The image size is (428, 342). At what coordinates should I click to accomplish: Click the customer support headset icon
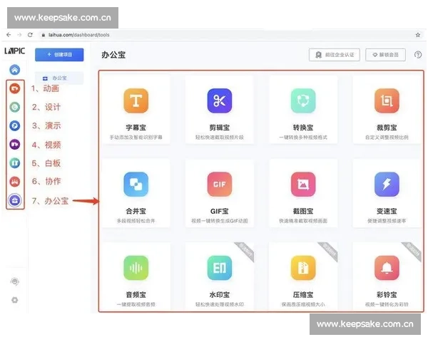(x=15, y=281)
